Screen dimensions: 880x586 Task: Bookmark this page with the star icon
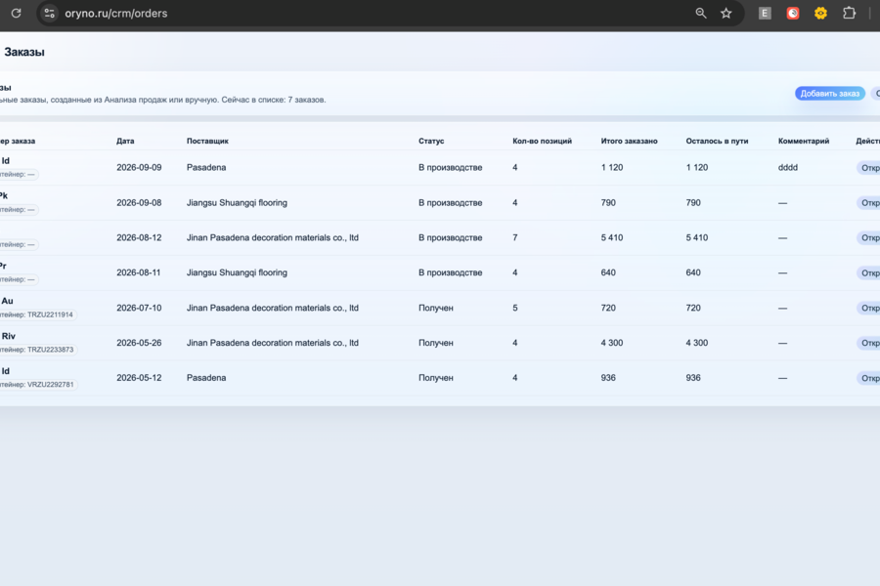coord(726,13)
